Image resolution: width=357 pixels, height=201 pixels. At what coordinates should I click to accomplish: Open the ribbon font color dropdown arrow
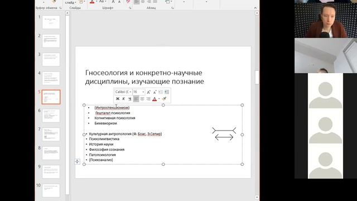tap(97, 2)
